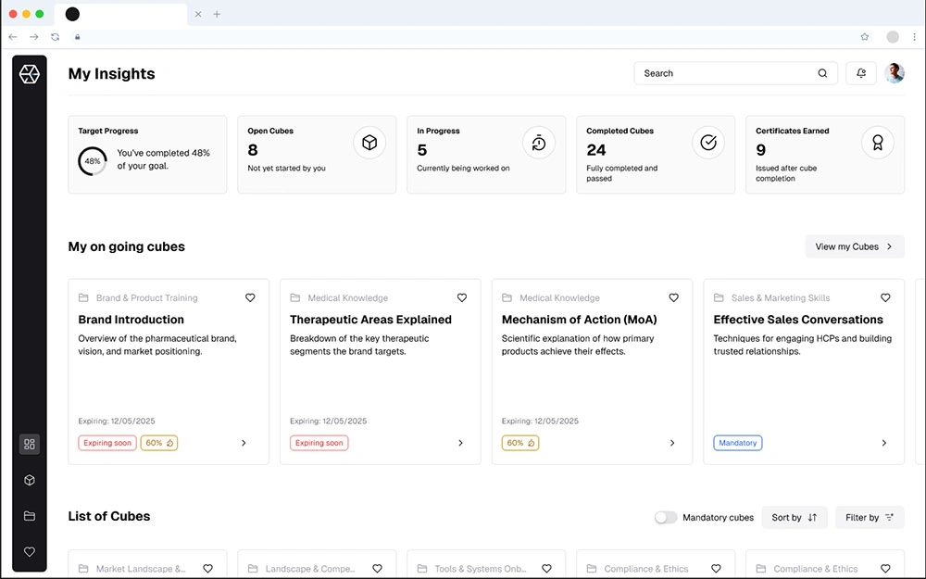Viewport: 926px width, 579px height.
Task: Select the Completed Cubes count 24
Action: click(x=595, y=150)
